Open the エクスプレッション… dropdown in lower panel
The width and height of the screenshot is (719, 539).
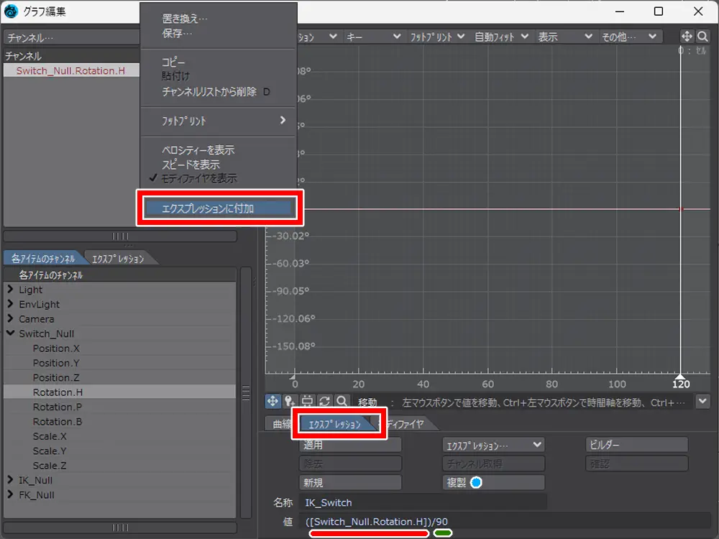493,446
